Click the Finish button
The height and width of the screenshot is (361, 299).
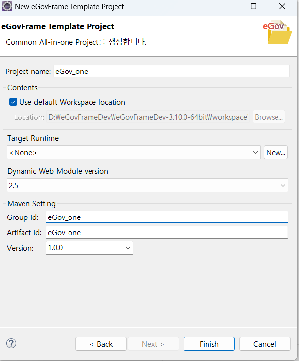coord(209,344)
